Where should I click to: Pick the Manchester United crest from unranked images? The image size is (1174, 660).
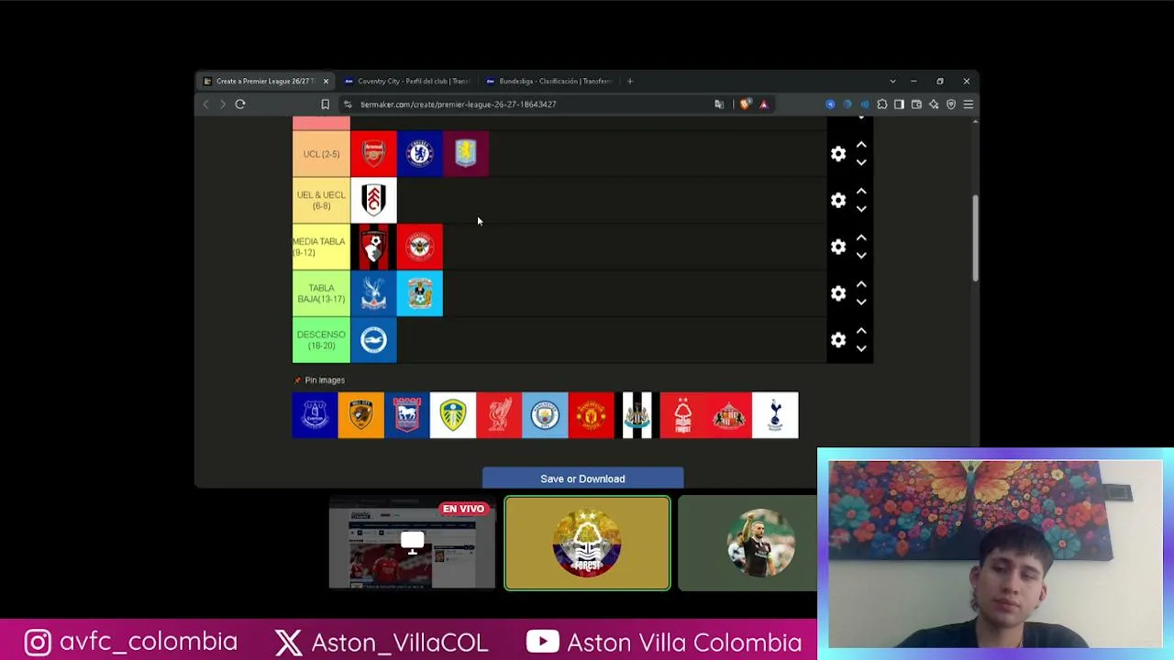point(592,415)
